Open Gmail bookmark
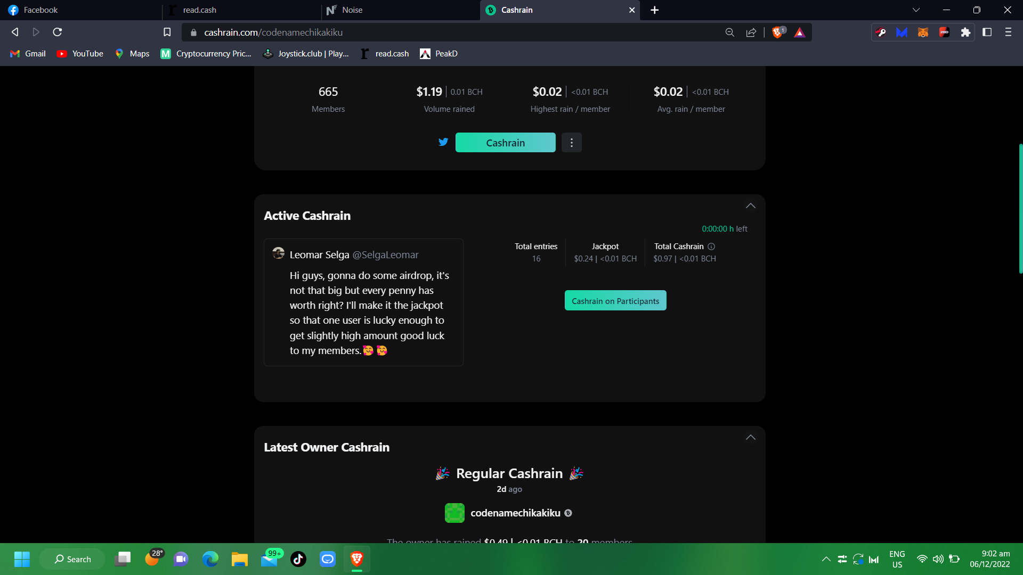The height and width of the screenshot is (575, 1023). 28,54
